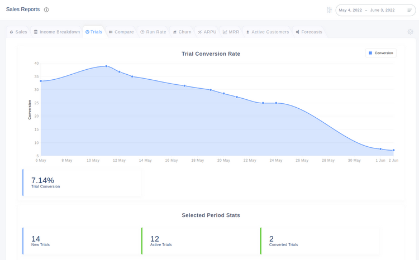419x260 pixels.
Task: Open the ARPU tab
Action: [207, 32]
